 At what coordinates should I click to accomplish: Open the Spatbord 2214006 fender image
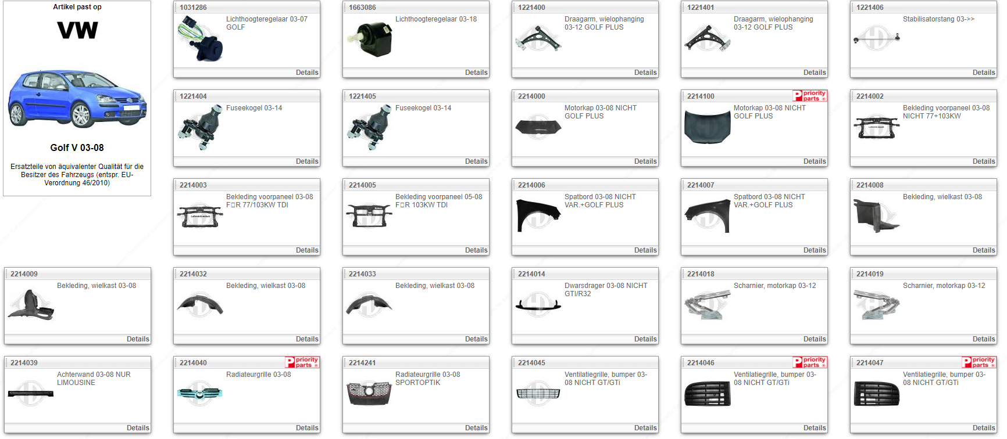click(538, 215)
